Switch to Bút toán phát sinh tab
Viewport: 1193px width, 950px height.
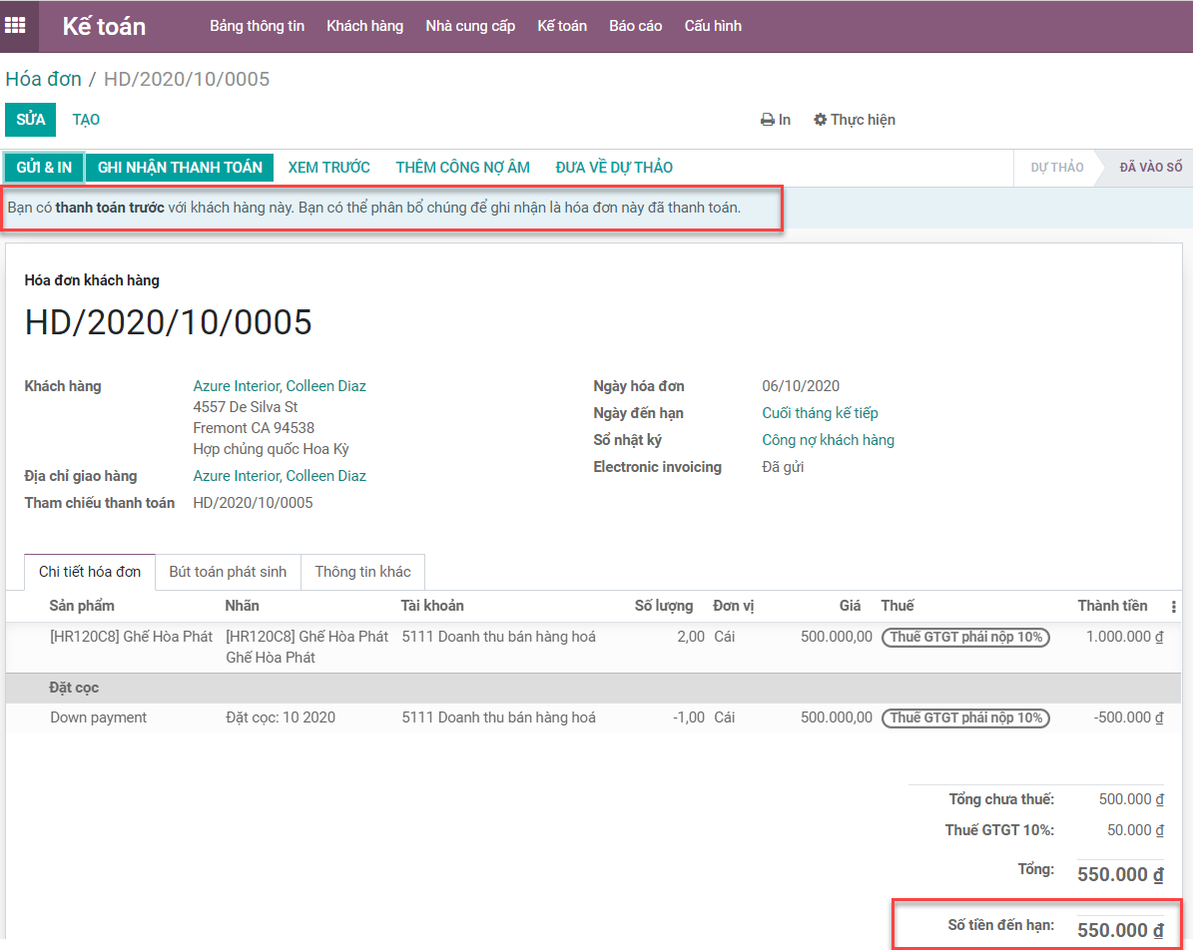tap(228, 572)
